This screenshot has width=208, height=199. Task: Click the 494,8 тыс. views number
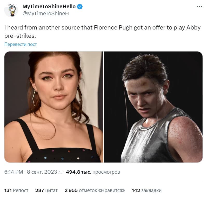coord(78,172)
